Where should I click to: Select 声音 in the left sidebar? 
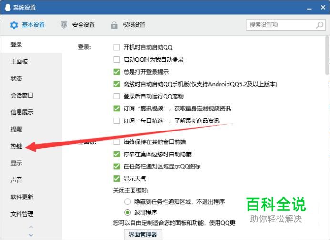(31, 180)
